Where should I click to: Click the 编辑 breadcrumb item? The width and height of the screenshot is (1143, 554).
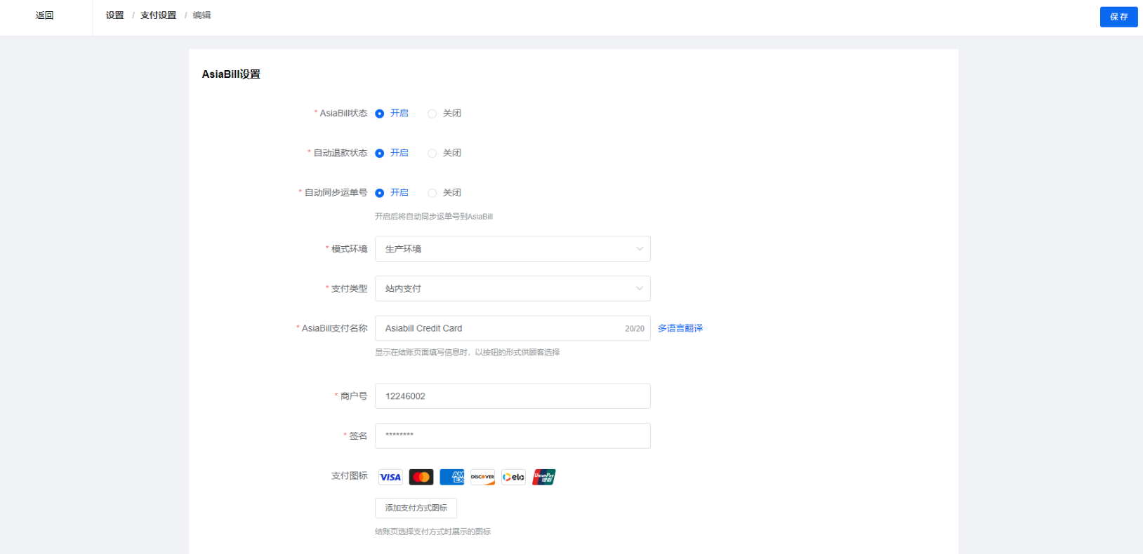[x=201, y=15]
